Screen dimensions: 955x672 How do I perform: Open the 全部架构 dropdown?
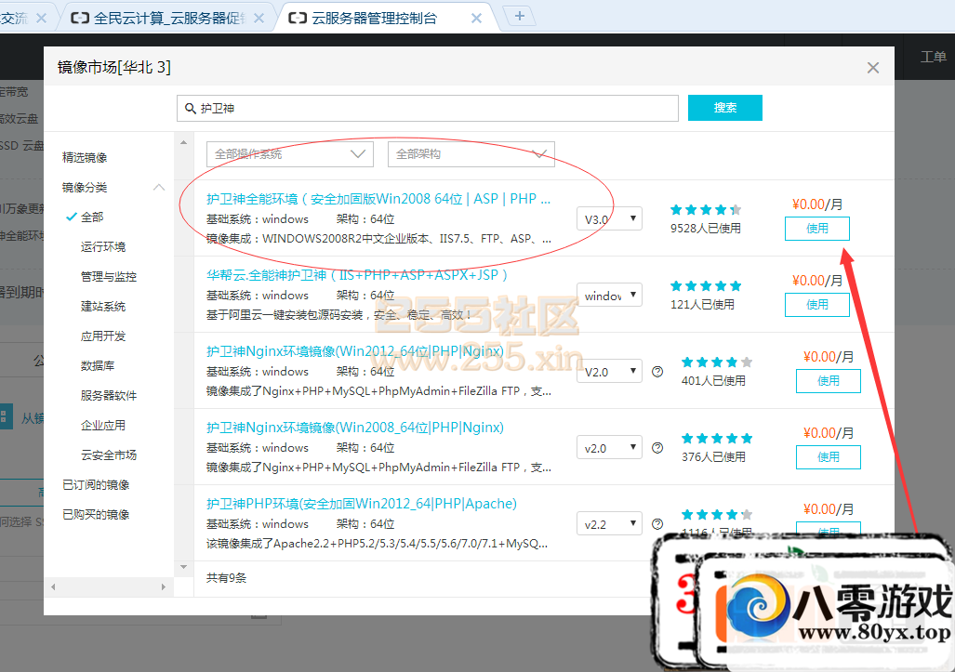click(x=471, y=154)
